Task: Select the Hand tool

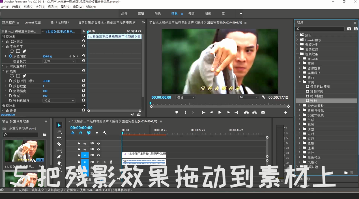Action: 59,163
